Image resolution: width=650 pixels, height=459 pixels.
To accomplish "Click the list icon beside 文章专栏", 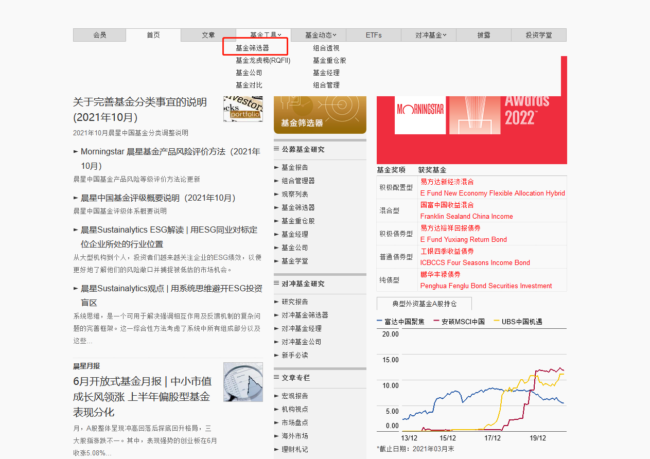I will point(276,378).
